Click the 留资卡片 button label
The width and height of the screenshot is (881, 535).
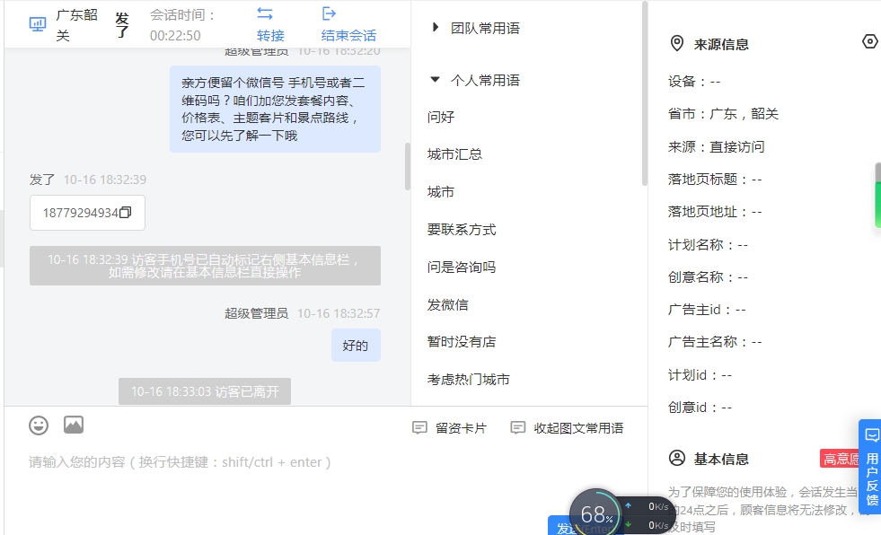pos(462,428)
